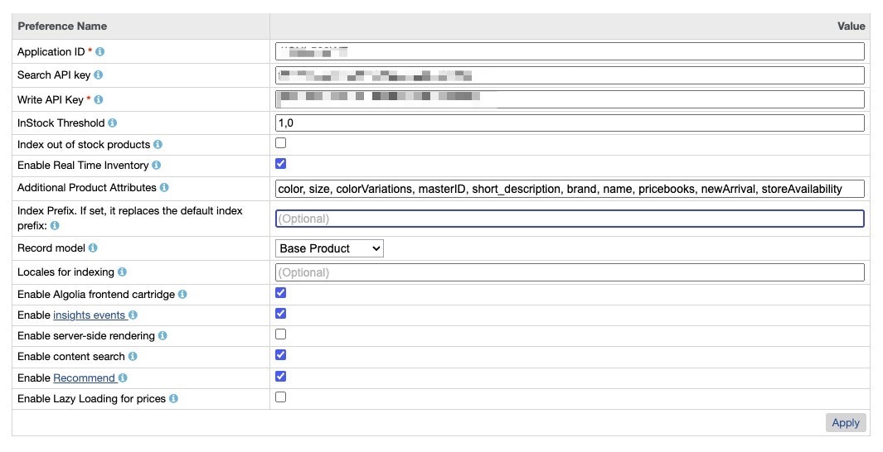The width and height of the screenshot is (883, 452).
Task: Check Index out of stock products box
Action: [280, 142]
